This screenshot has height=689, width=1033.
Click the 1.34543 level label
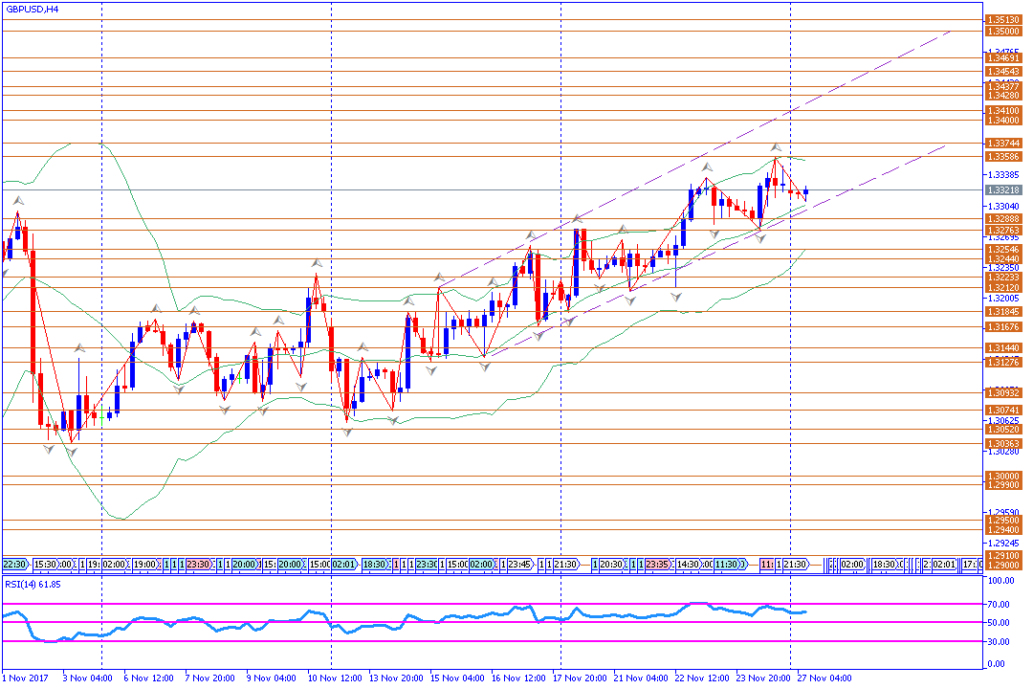click(x=1002, y=71)
